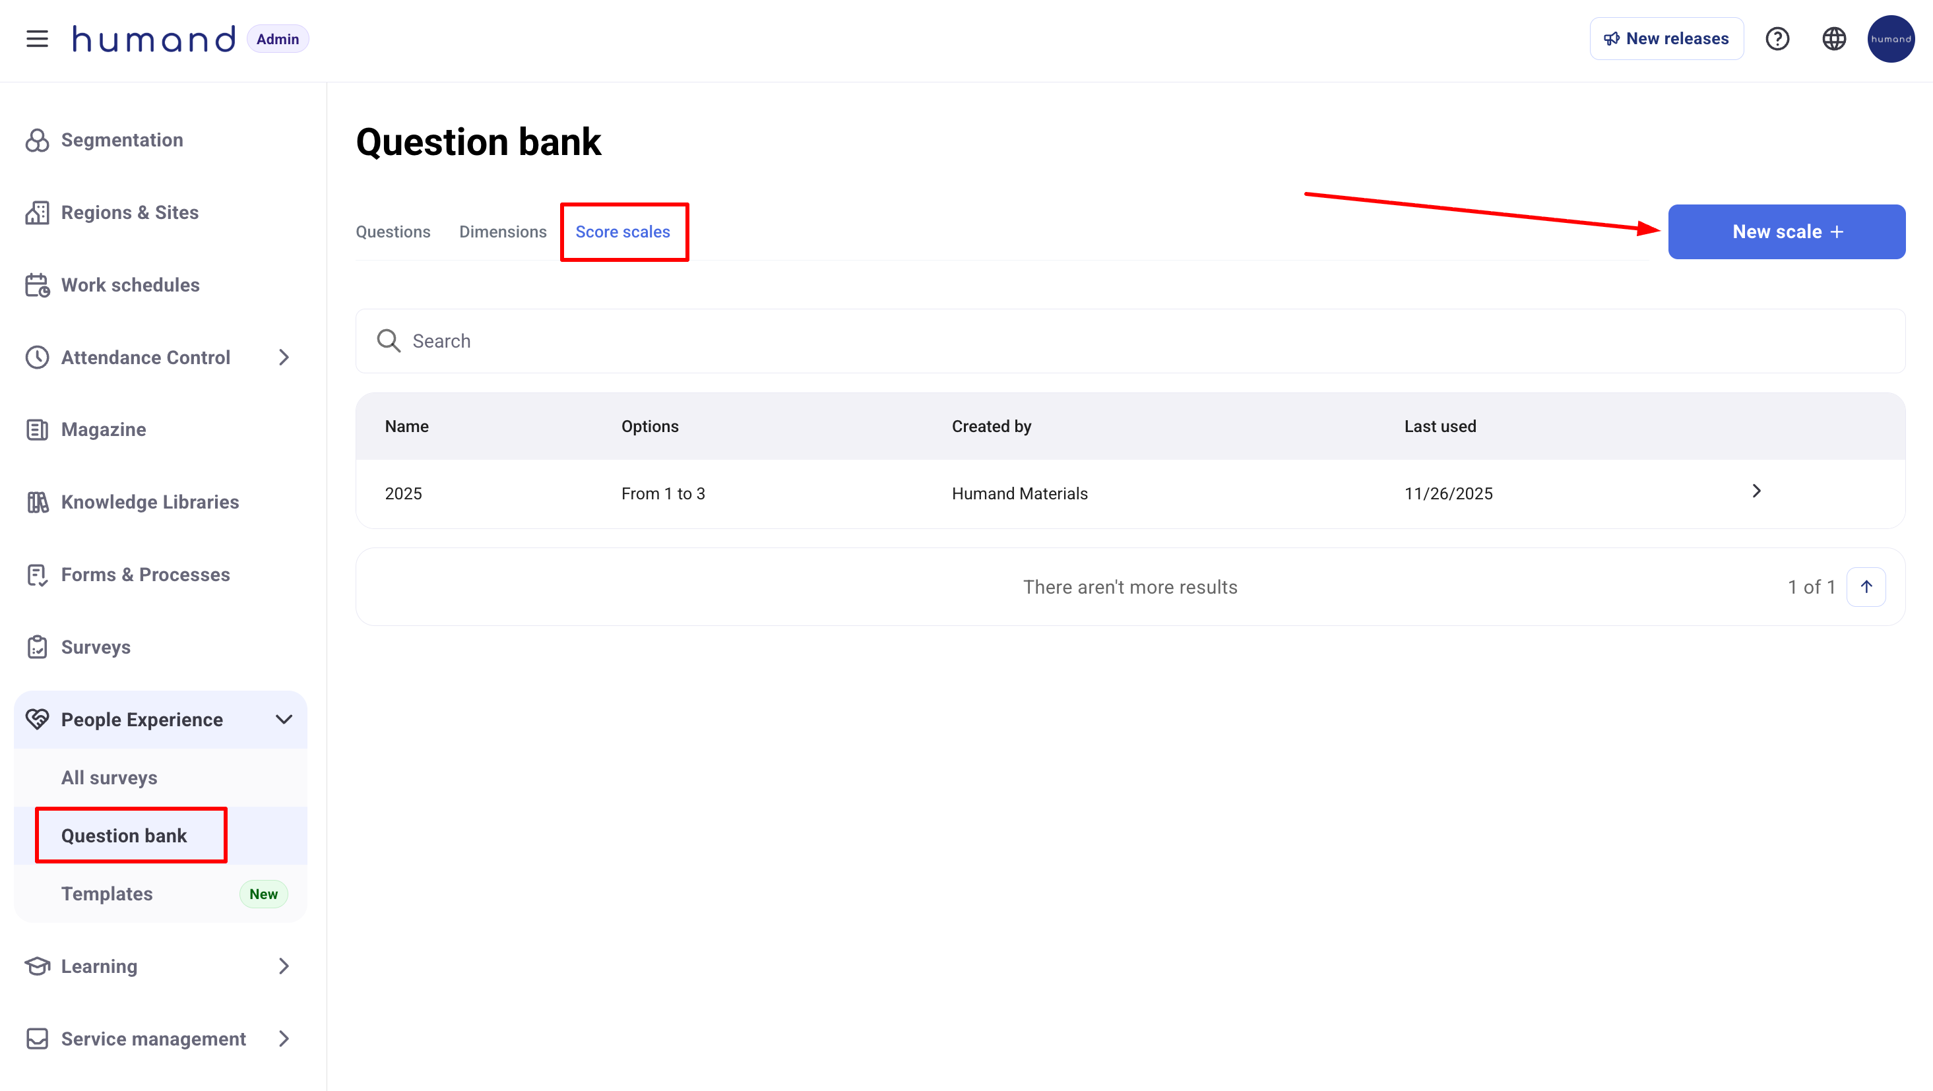
Task: Expand Service management section
Action: 284,1038
